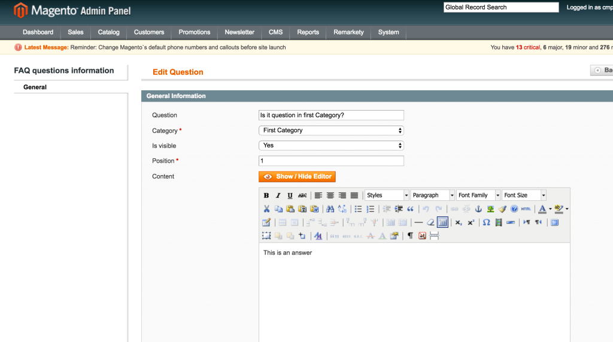This screenshot has width=613, height=342.
Task: Toggle the Show / Hide Editor button
Action: click(x=297, y=176)
